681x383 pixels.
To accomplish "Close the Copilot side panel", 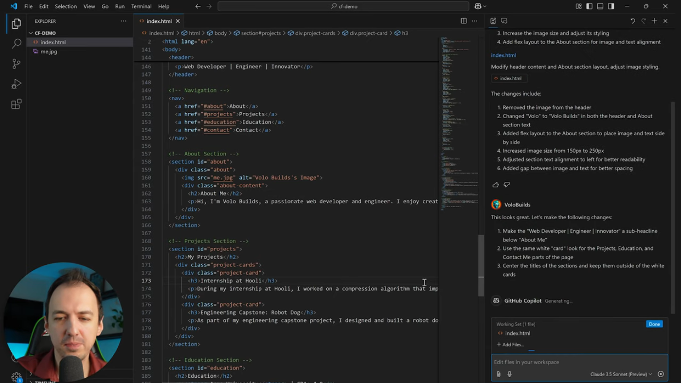I will point(665,21).
